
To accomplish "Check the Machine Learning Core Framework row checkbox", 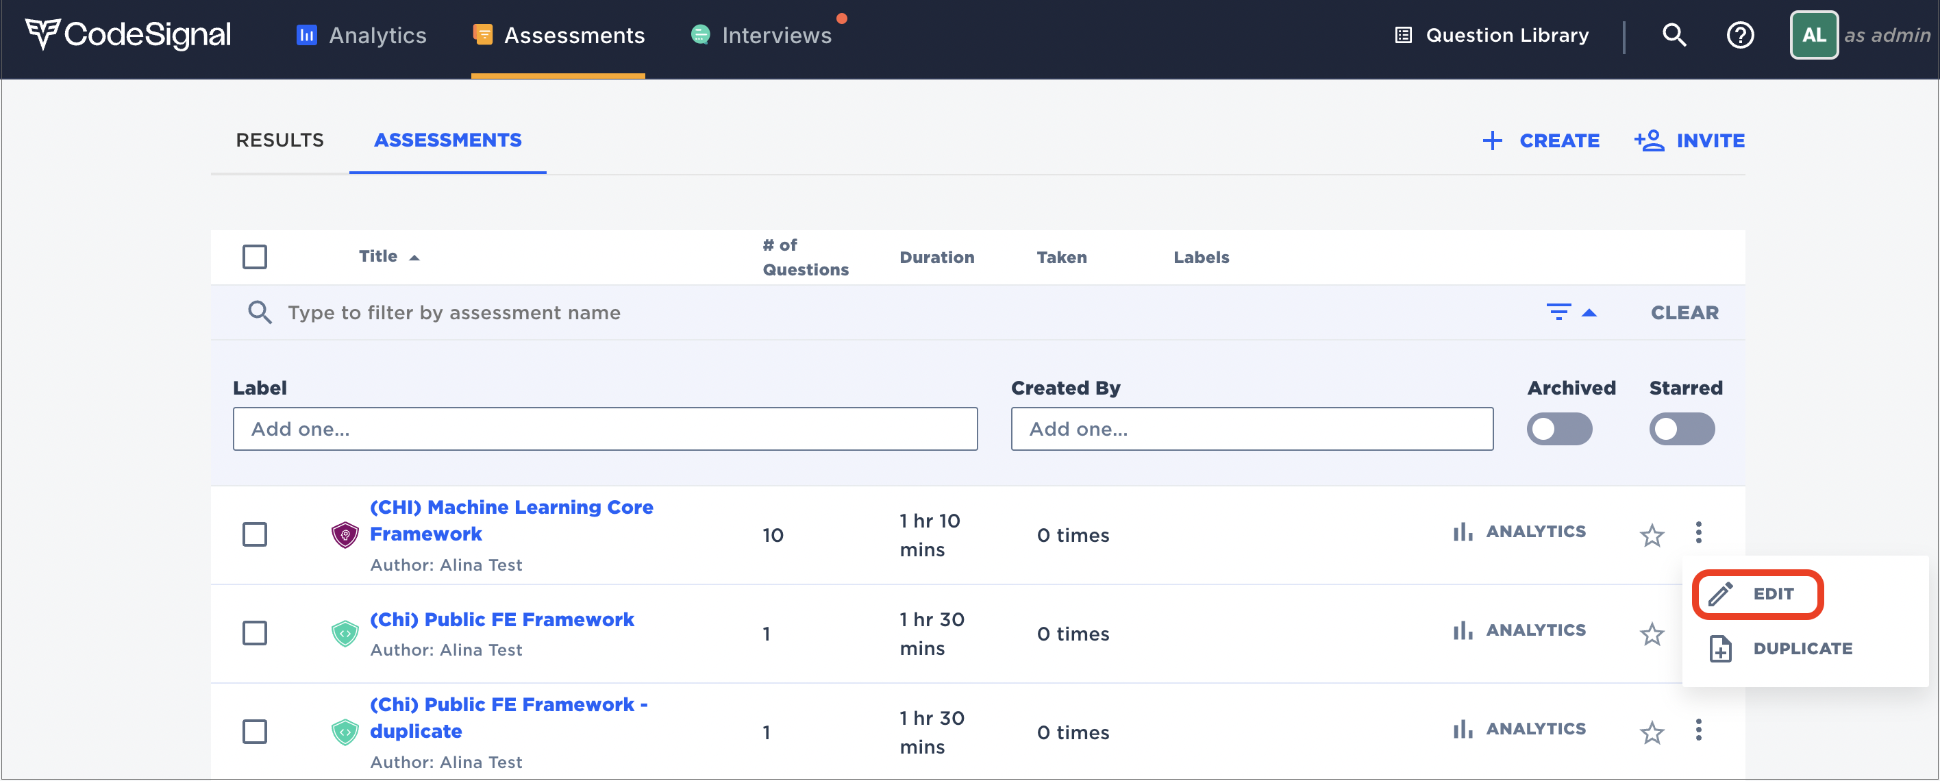I will pyautogui.click(x=255, y=535).
